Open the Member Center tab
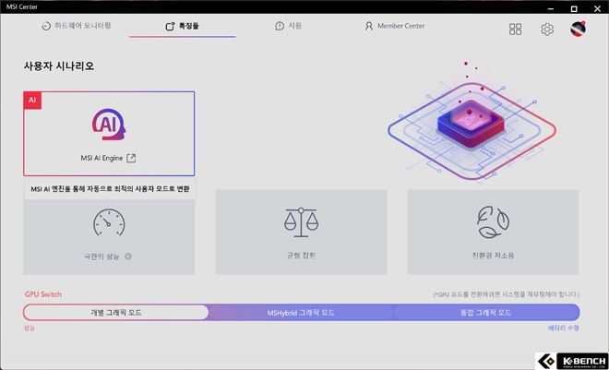609x370 pixels. [x=395, y=26]
